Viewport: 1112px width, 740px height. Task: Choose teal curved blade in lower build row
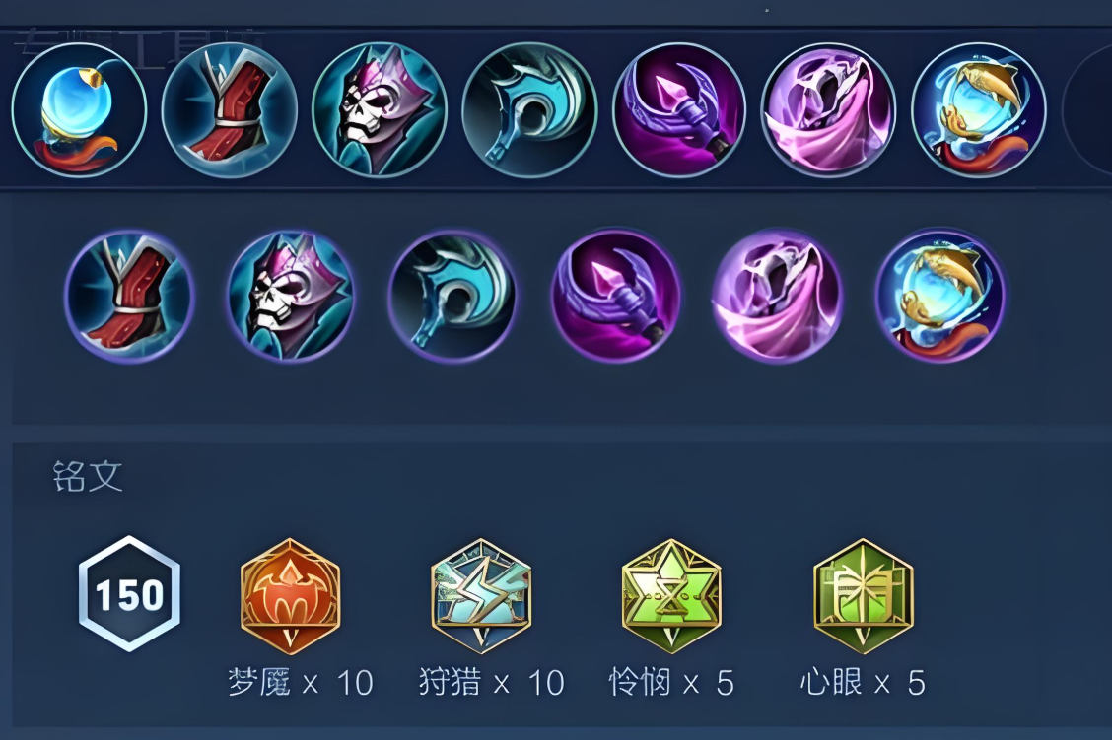click(452, 295)
